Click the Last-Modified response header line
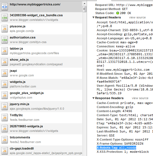The height and width of the screenshot is (156, 153). (x=125, y=131)
